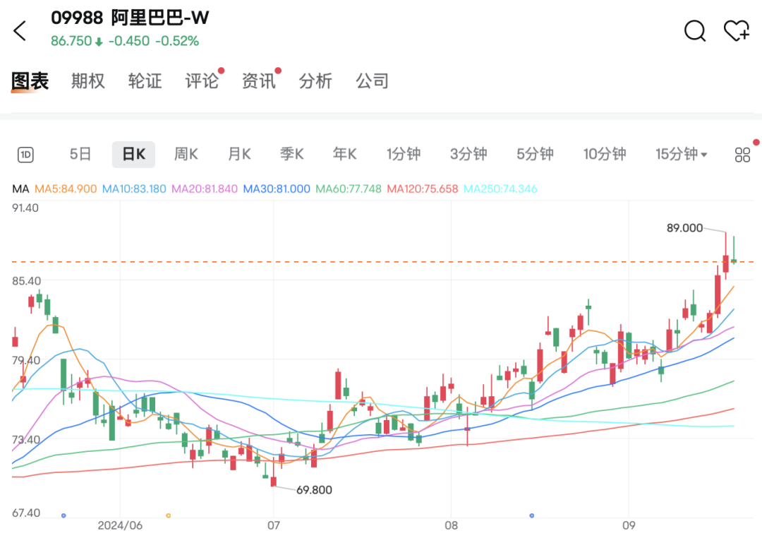This screenshot has height=543, width=762.
Task: Open the search magnifier icon
Action: (695, 31)
